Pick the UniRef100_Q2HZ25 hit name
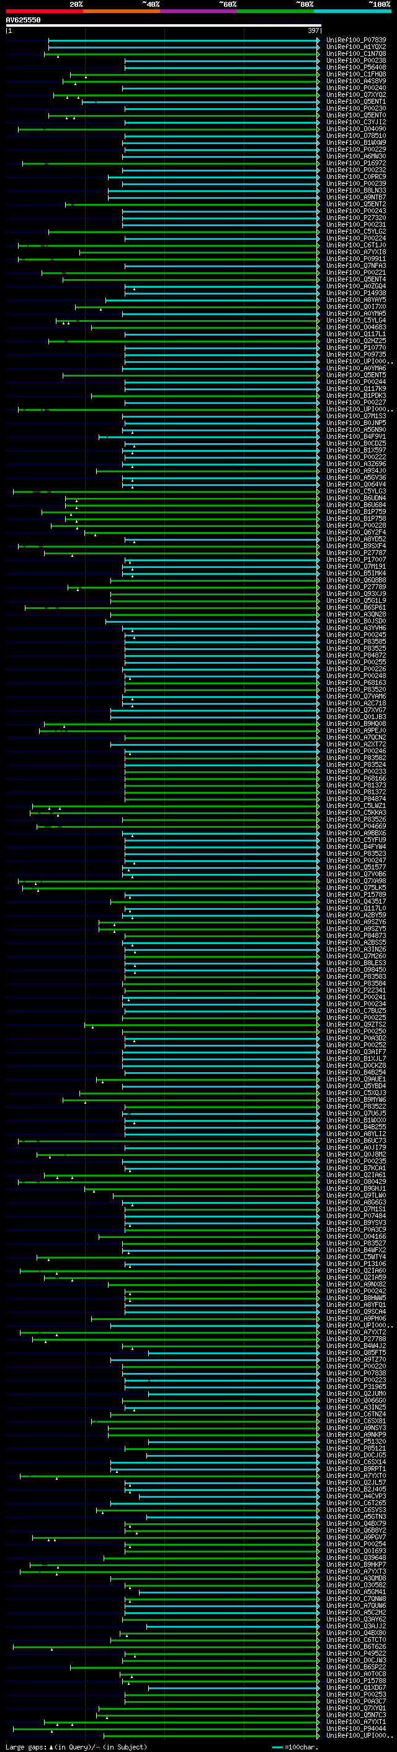The height and width of the screenshot is (1752, 397). coord(355,341)
